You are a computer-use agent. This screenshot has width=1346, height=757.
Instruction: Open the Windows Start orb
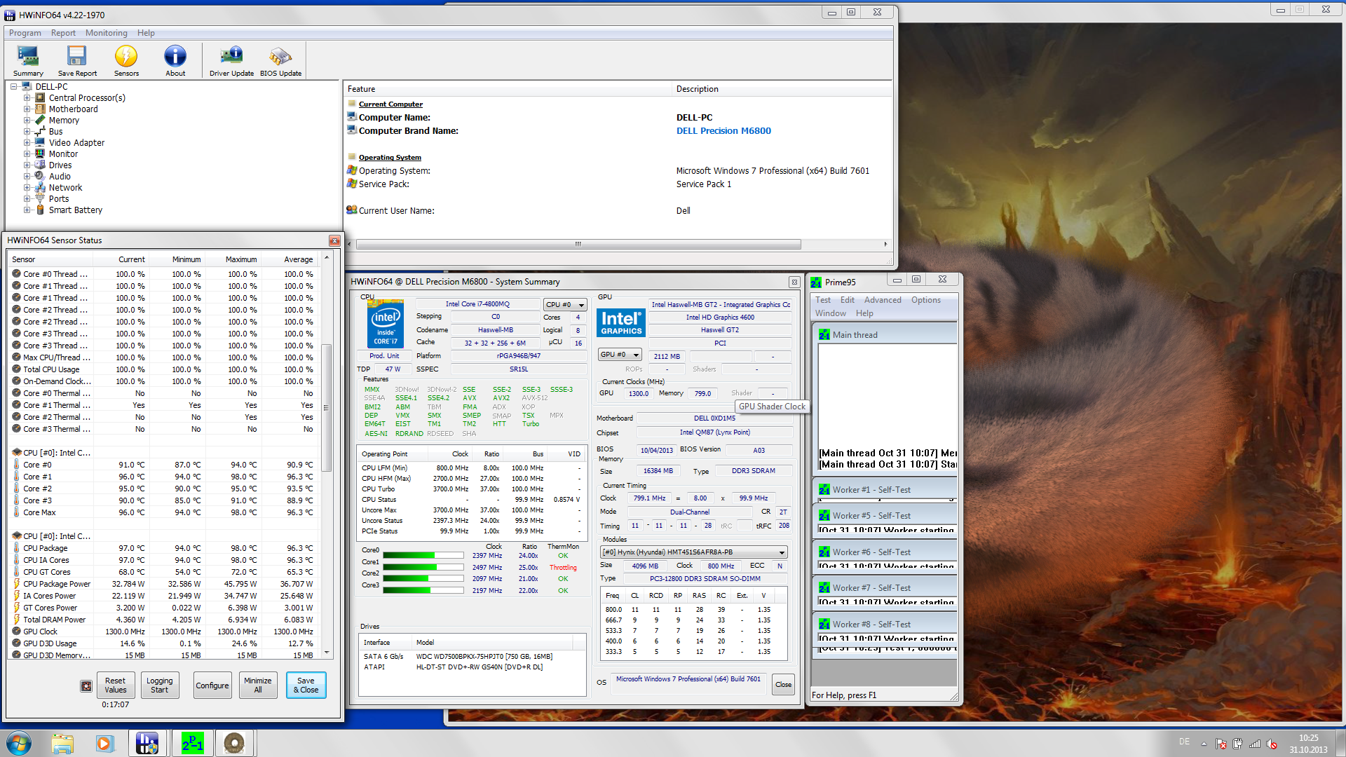tap(20, 743)
